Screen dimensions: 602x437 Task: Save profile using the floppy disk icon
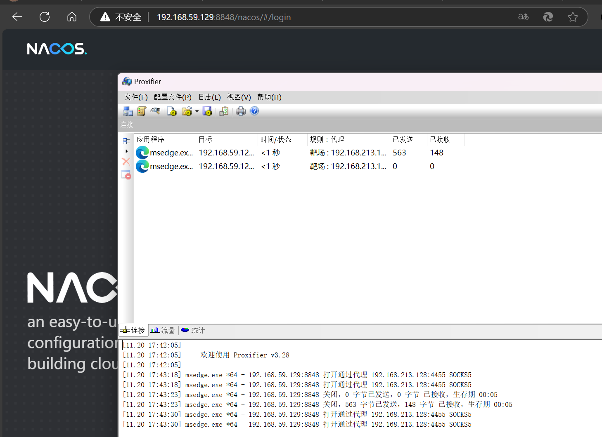(x=207, y=111)
